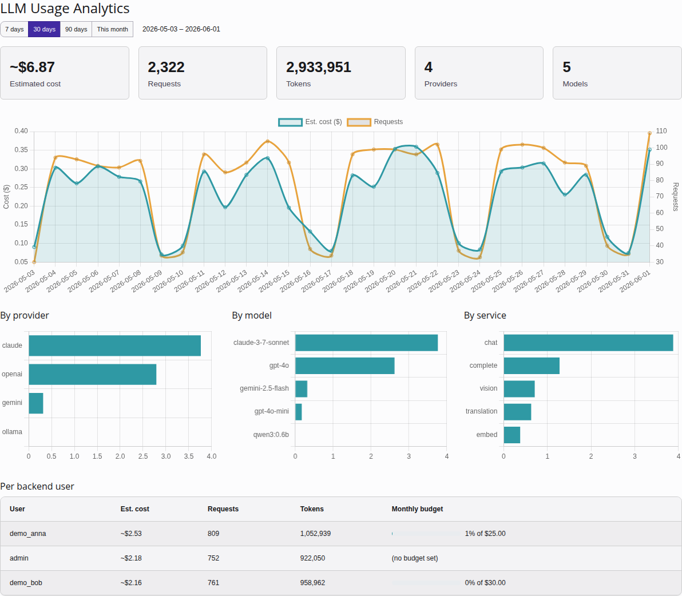Click the 809 requests cell
682x596 pixels.
click(213, 534)
